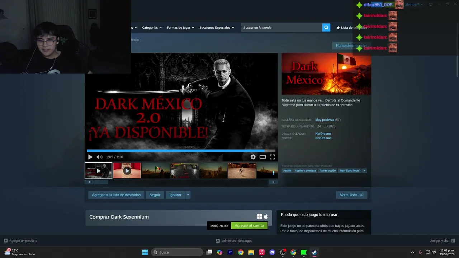
Task: Open the arena fight screenshot thumbnail
Action: coord(242,171)
